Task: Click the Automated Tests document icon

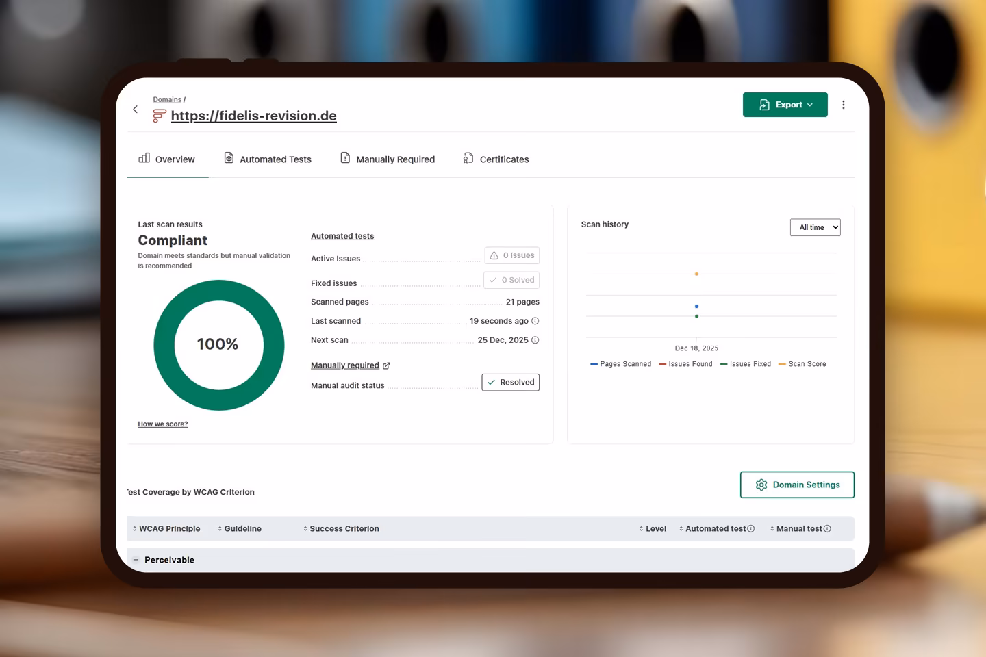Action: coord(229,157)
